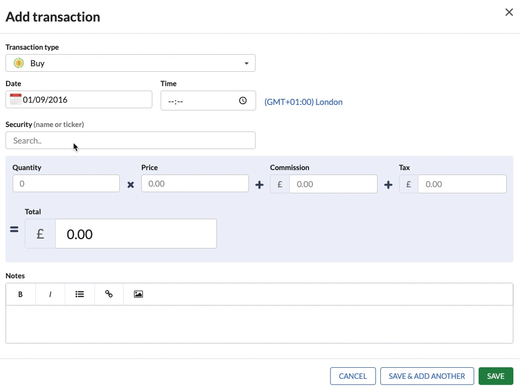Click the Price input field
This screenshot has width=520, height=391.
tap(195, 183)
